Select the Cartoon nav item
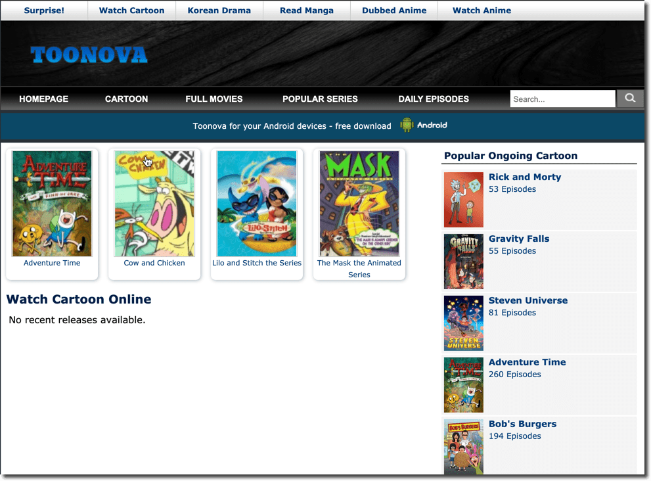This screenshot has width=651, height=481. (x=126, y=99)
